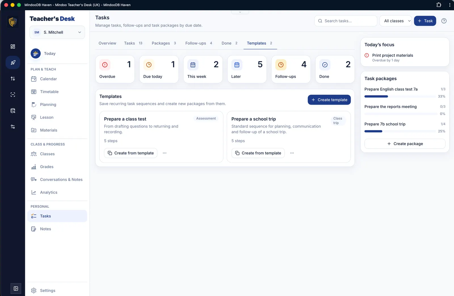Open the sync arrows icon in left rail
This screenshot has height=296, width=454.
click(13, 79)
